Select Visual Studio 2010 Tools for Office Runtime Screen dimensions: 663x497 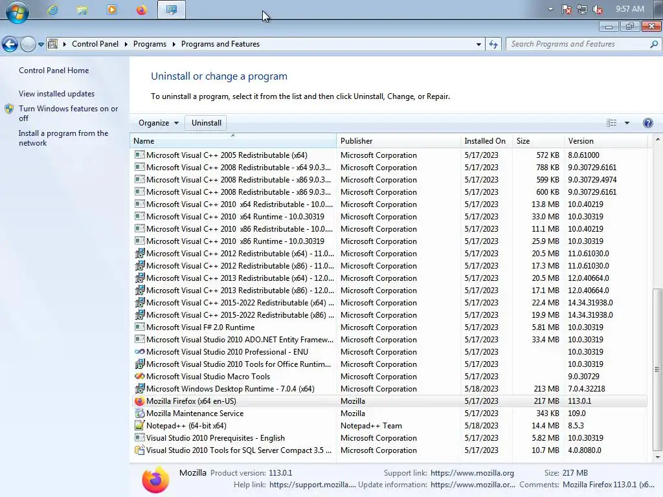[x=389, y=364]
